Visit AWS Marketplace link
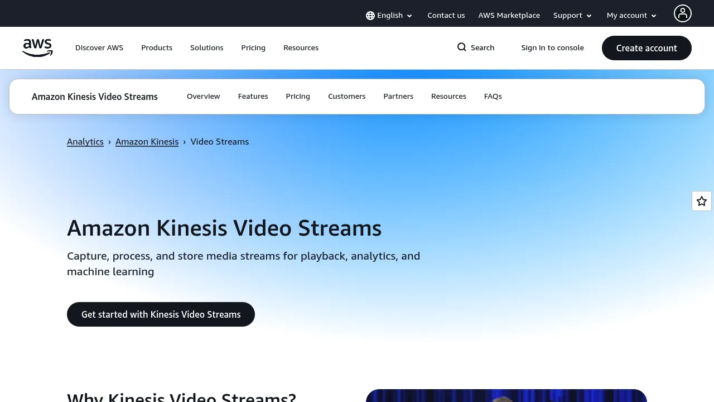Viewport: 714px width, 402px height. pos(509,16)
